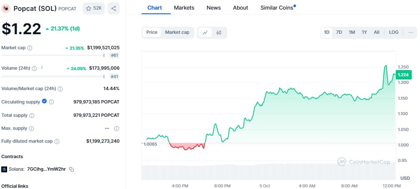This screenshot has width=420, height=189.
Task: Expand Volume (24h) details chevron
Action: pyautogui.click(x=41, y=67)
